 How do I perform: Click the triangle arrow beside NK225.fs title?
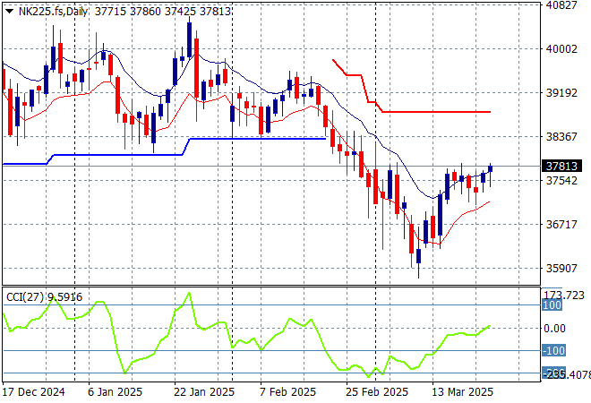click(x=9, y=8)
